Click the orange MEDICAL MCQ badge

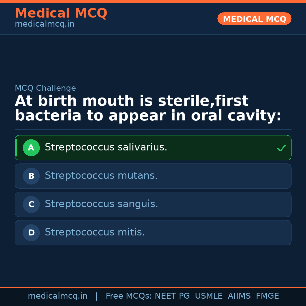point(254,19)
